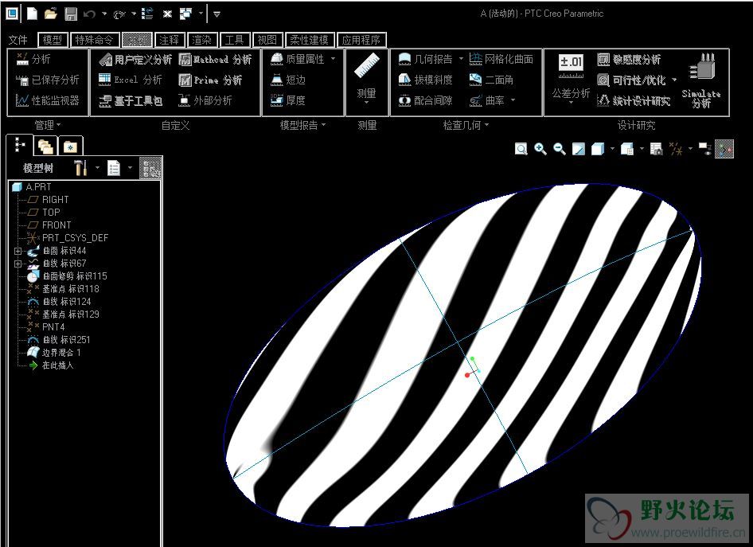Zoom out using the graphics toolbar
This screenshot has width=753, height=547.
(560, 150)
